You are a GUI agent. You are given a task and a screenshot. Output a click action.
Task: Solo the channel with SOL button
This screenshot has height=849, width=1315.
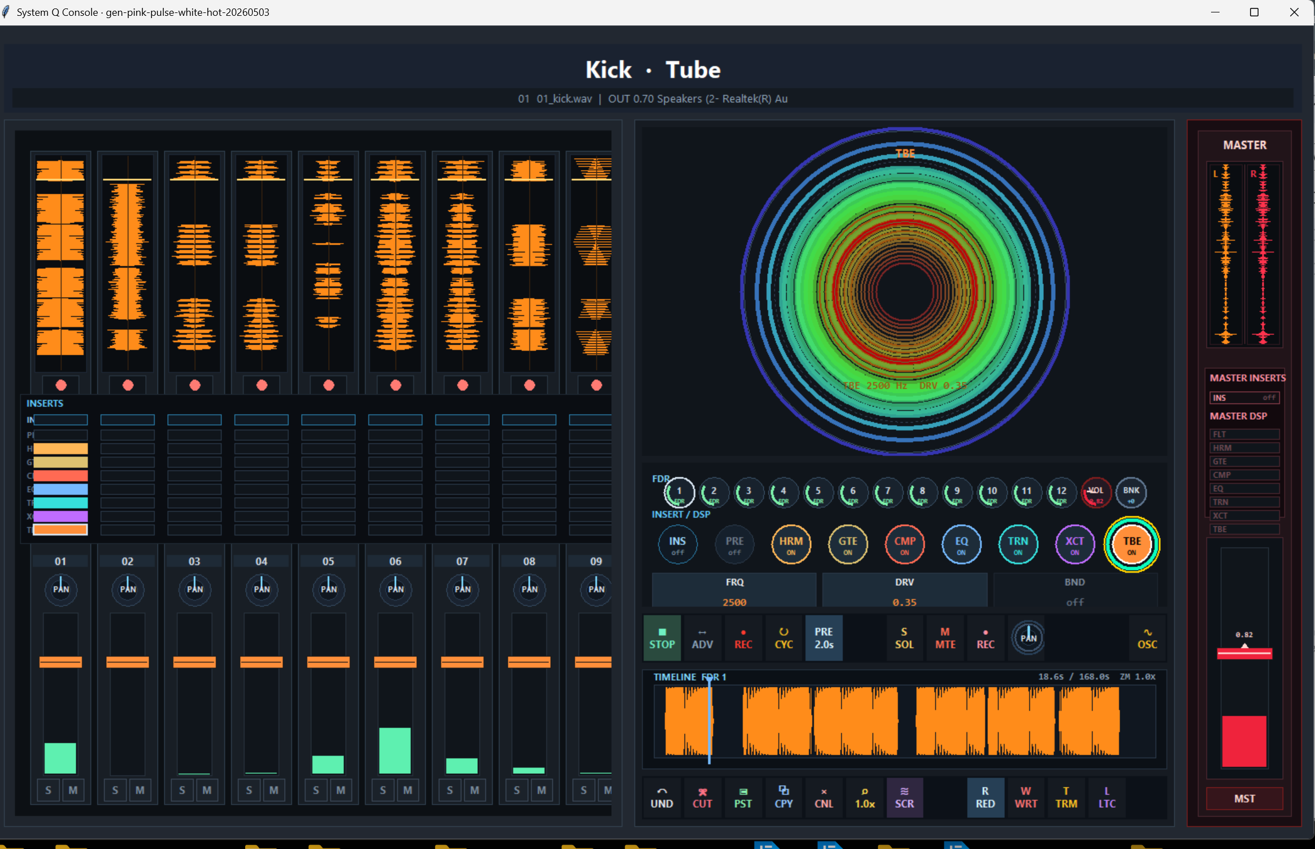tap(904, 638)
